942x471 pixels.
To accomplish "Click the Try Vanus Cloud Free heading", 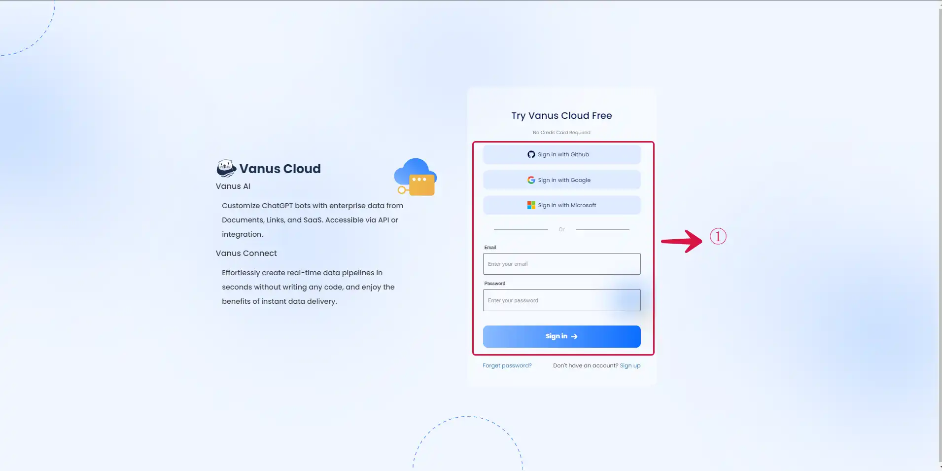I will click(x=561, y=115).
